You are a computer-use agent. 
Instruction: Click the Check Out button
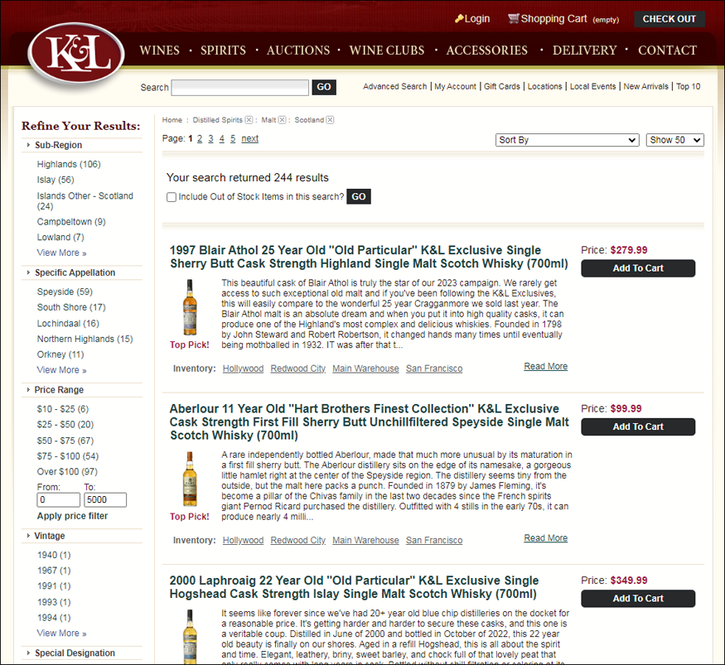click(x=669, y=19)
